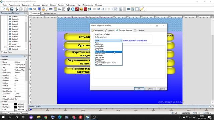Insert a new Progress bar object
This screenshot has height=120, width=214.
(128, 9)
